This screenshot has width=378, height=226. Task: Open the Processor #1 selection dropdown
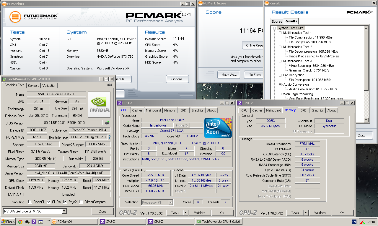pos(170,202)
